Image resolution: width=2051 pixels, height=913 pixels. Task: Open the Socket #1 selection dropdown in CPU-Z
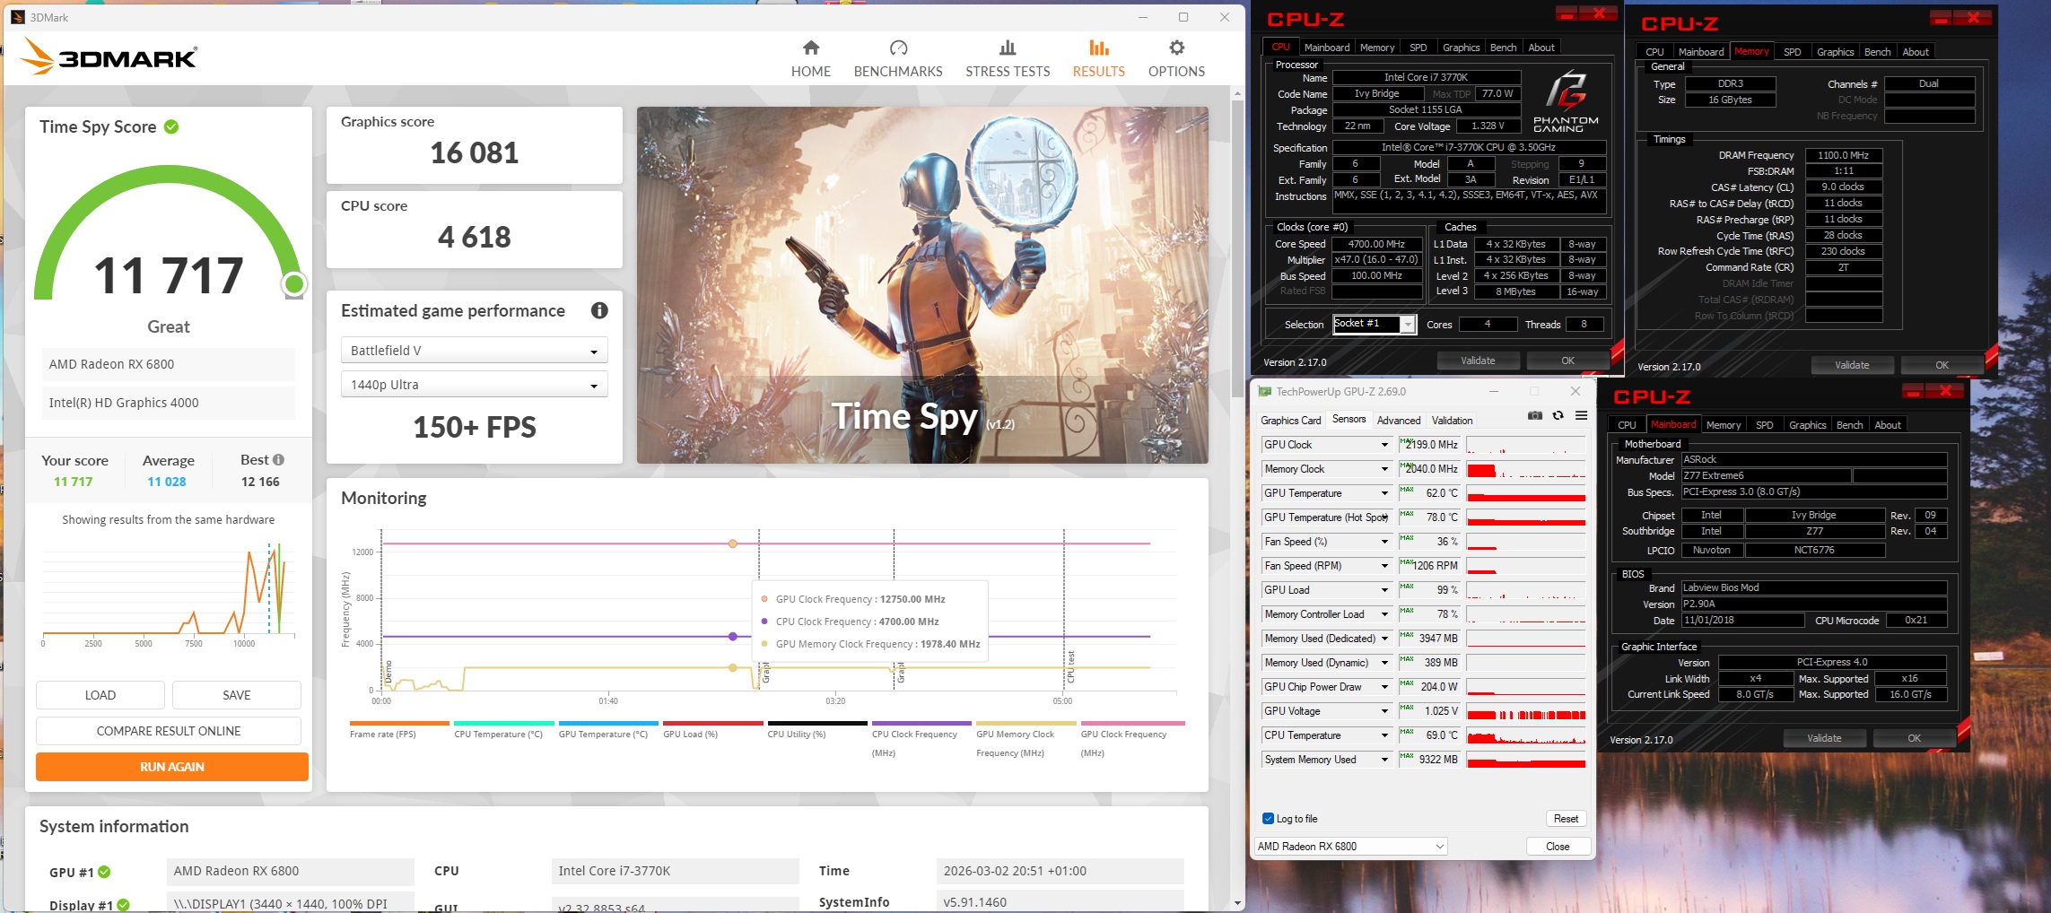[1375, 324]
